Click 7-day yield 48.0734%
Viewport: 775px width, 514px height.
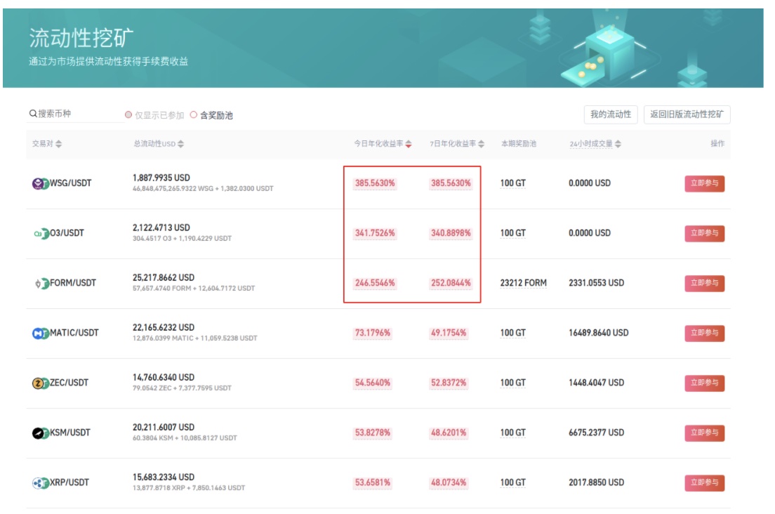point(449,483)
